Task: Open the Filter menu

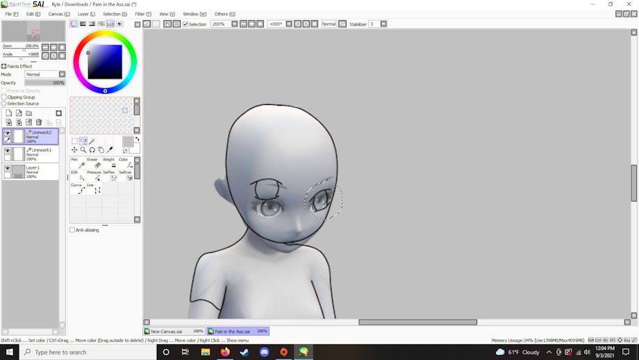Action: tap(143, 14)
